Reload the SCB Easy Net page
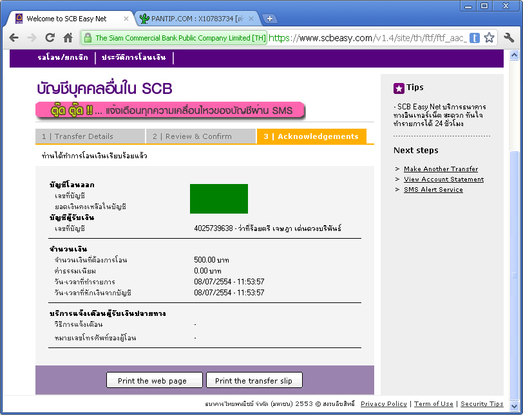Image resolution: width=523 pixels, height=415 pixels. (50, 37)
